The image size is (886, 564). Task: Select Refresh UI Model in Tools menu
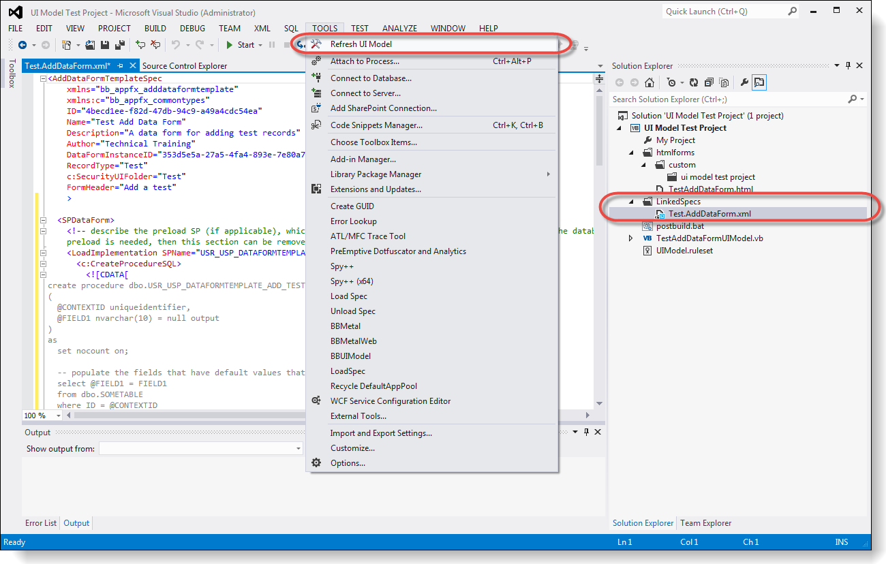click(x=432, y=44)
